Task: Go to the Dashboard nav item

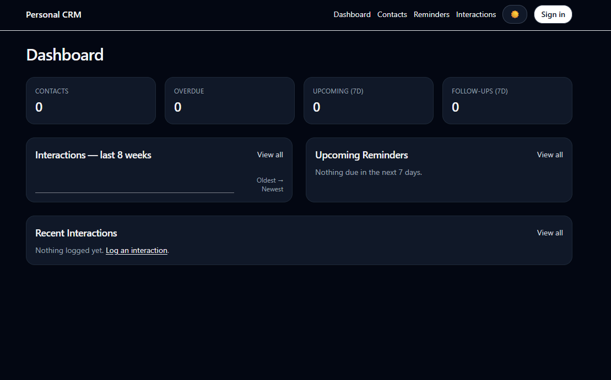Action: (x=352, y=15)
